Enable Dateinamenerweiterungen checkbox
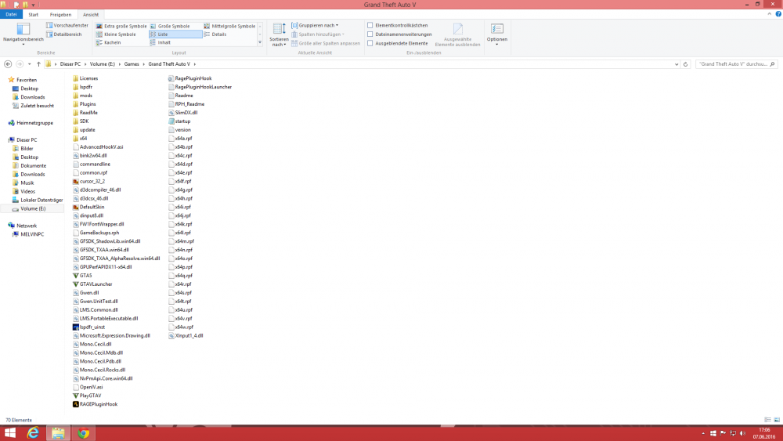Viewport: 783px width, 441px height. pos(370,34)
